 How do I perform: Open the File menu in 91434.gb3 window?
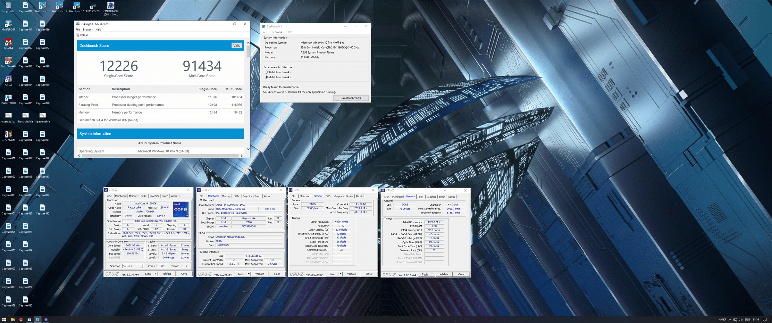click(78, 29)
